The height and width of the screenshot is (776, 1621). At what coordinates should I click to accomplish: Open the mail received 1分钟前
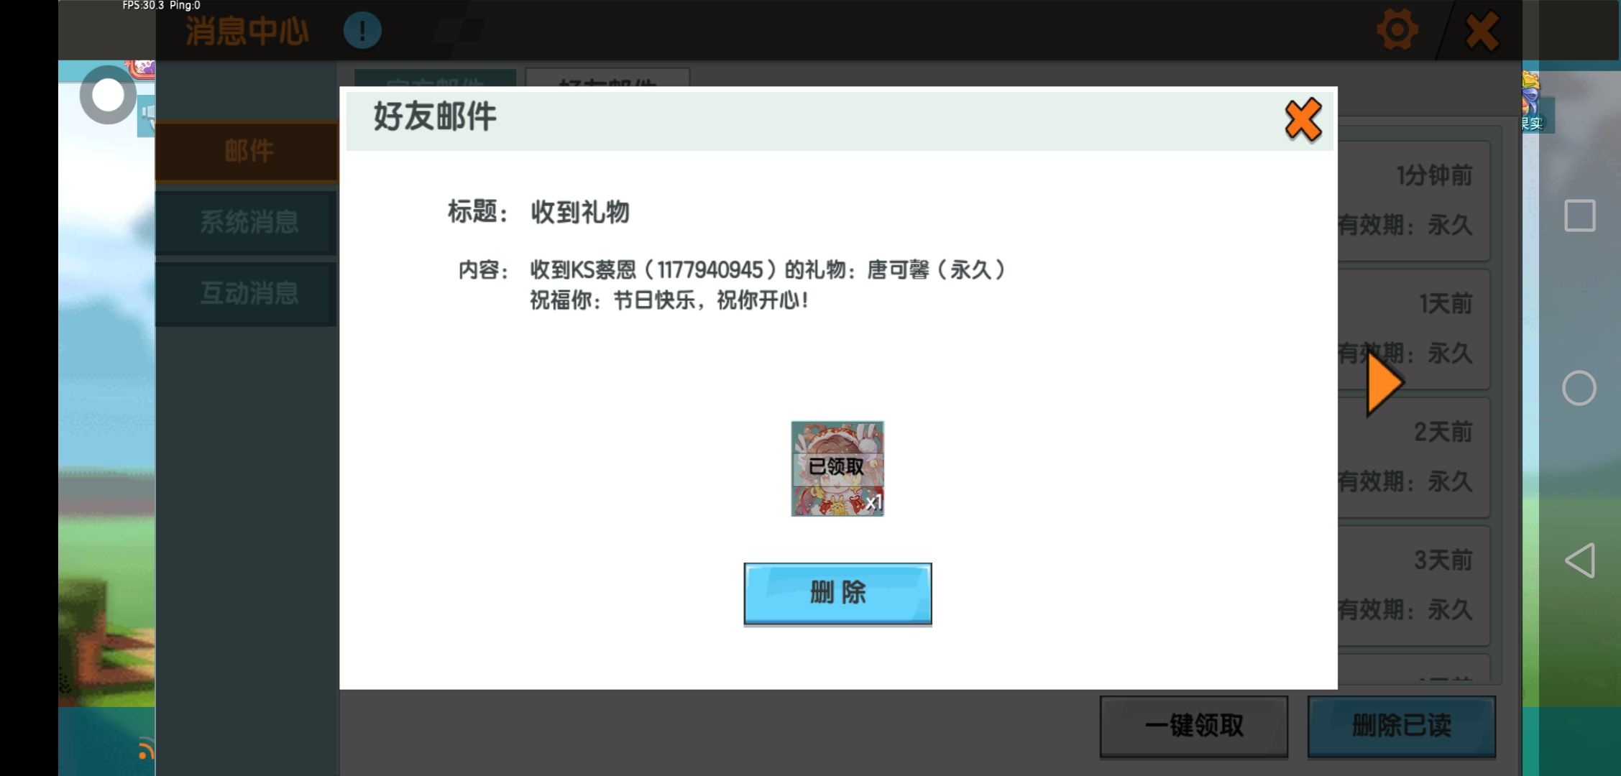pos(1413,201)
